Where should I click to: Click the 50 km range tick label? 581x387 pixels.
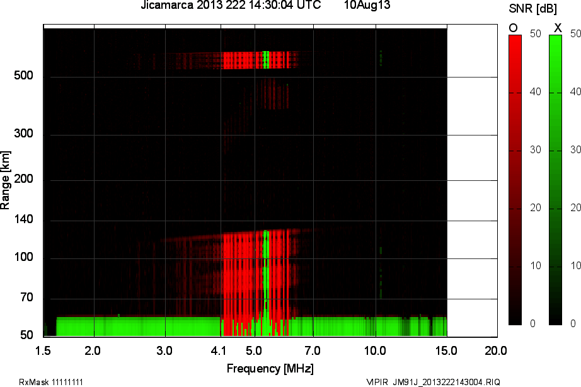26,335
